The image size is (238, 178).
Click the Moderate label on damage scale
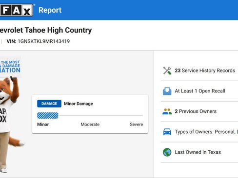click(x=90, y=125)
